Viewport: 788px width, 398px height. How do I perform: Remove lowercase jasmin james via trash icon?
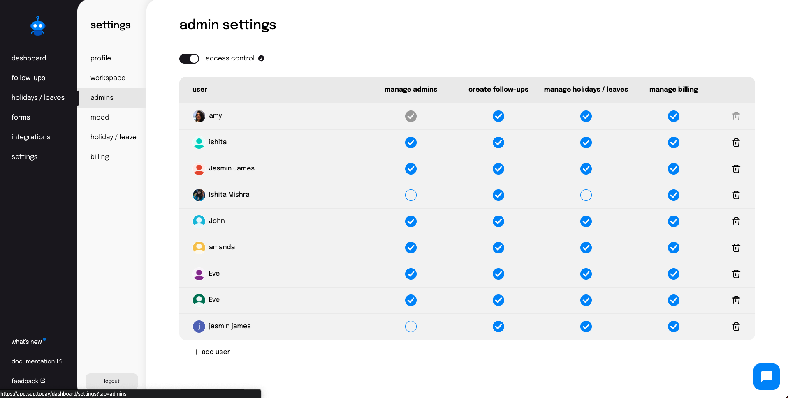click(736, 327)
